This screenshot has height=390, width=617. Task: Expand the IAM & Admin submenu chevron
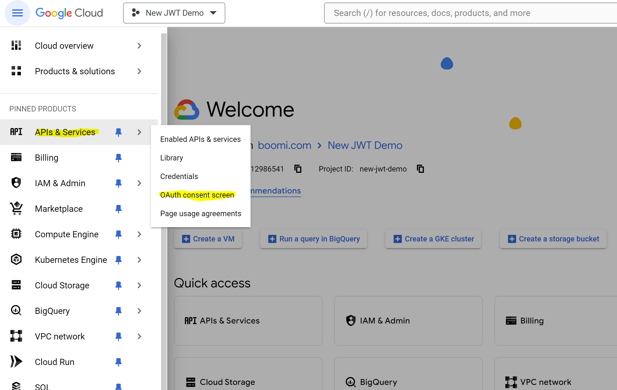pos(139,183)
